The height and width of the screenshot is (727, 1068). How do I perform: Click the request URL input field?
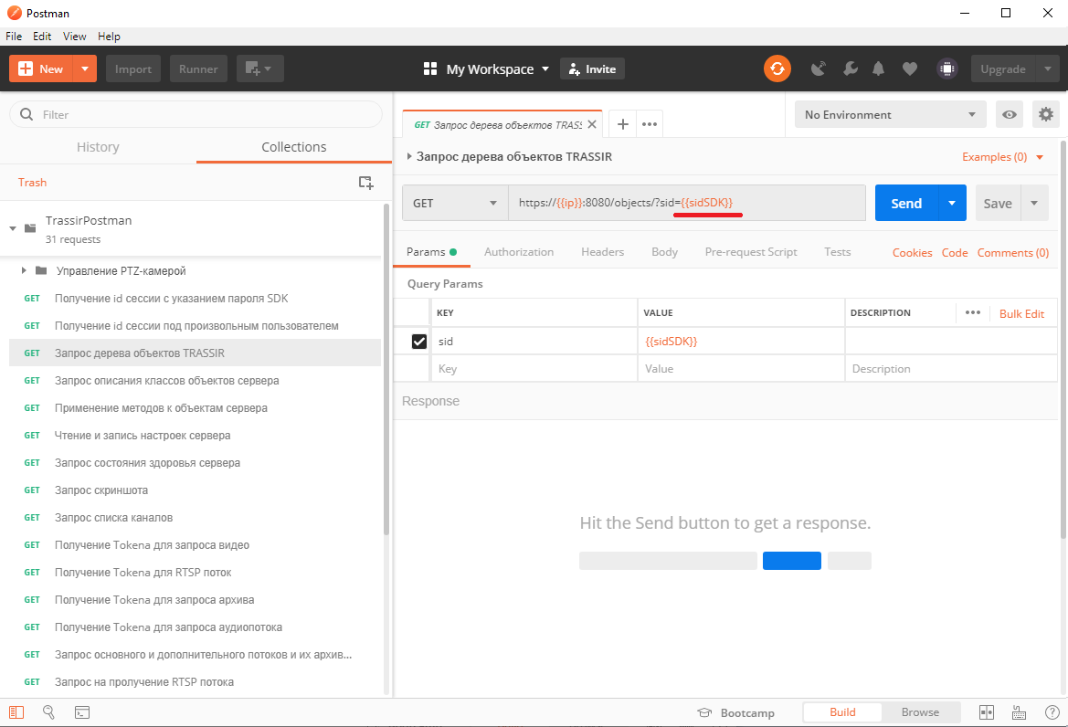(687, 203)
